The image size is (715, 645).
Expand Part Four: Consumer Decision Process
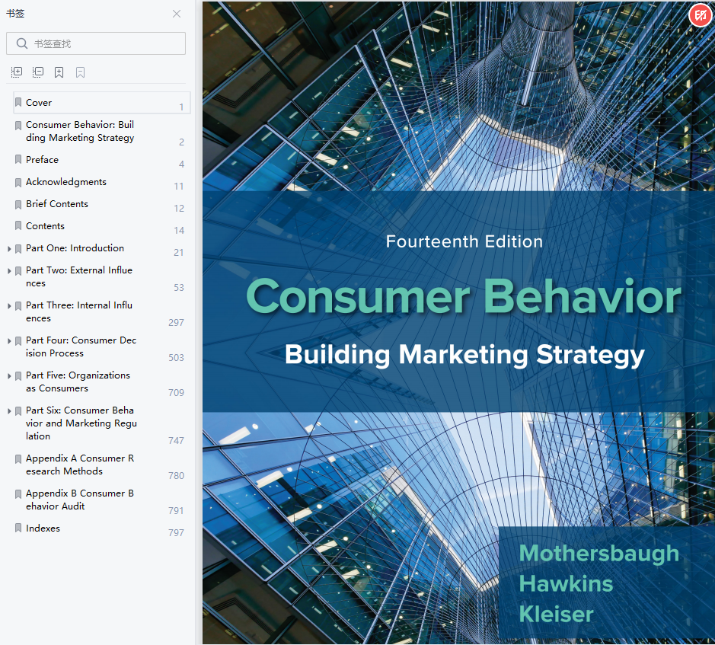(x=9, y=340)
